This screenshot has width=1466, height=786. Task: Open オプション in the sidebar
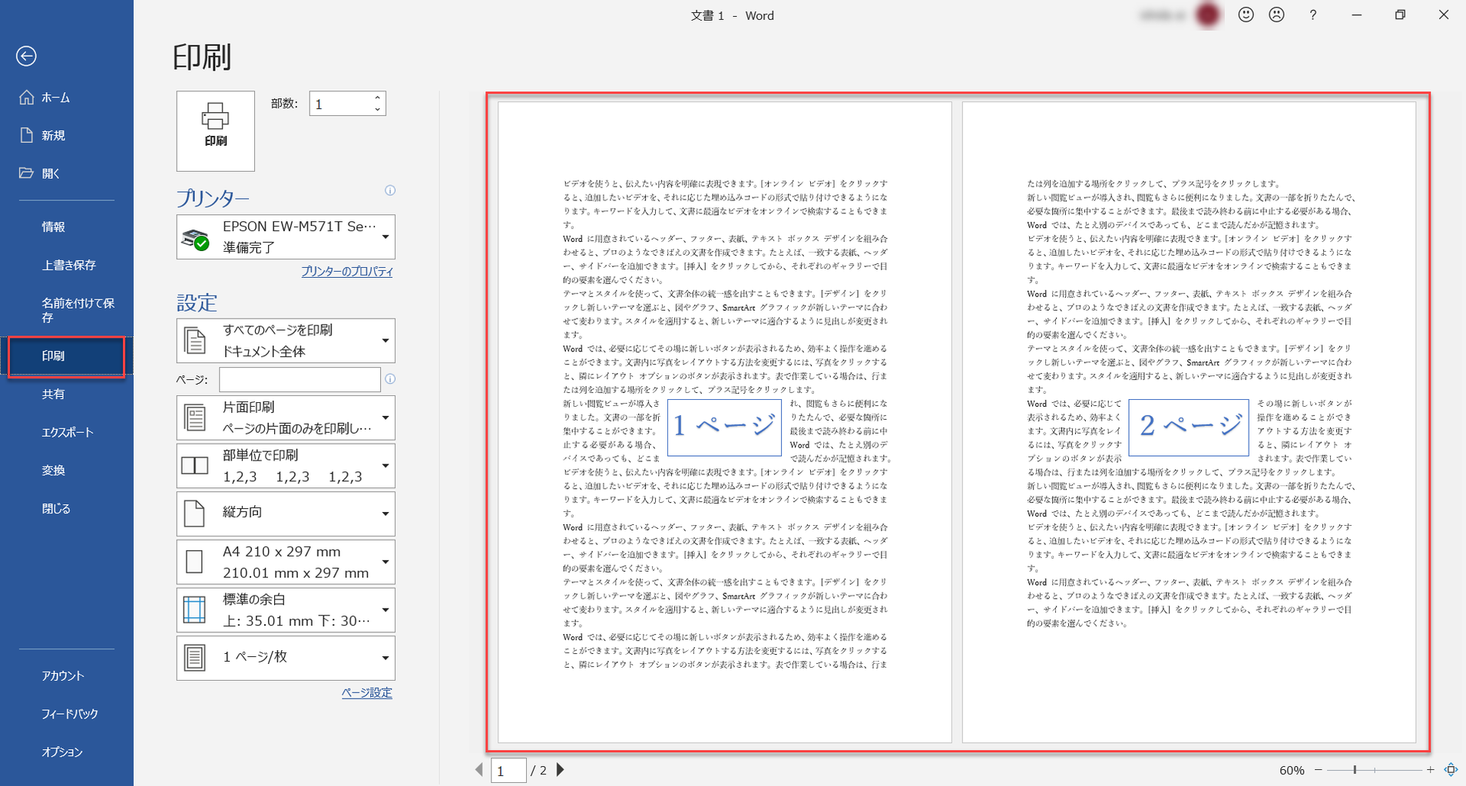point(67,752)
